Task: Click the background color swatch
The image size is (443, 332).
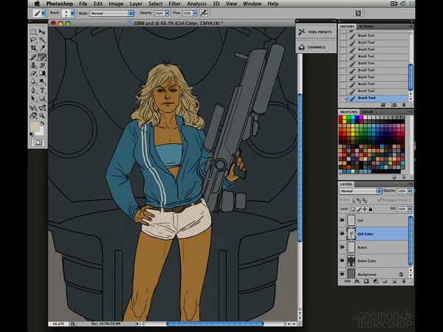Action: 41,132
